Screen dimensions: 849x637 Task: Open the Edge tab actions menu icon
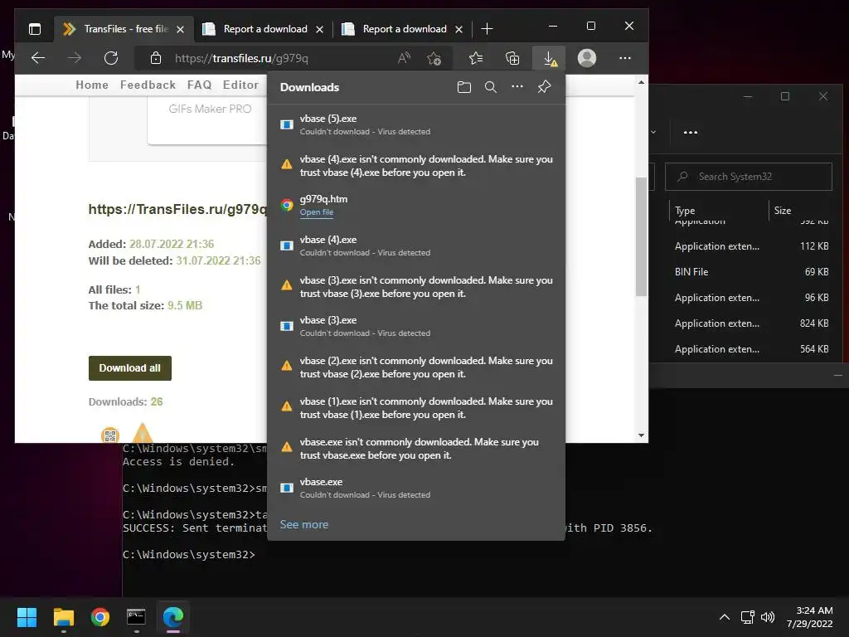35,29
